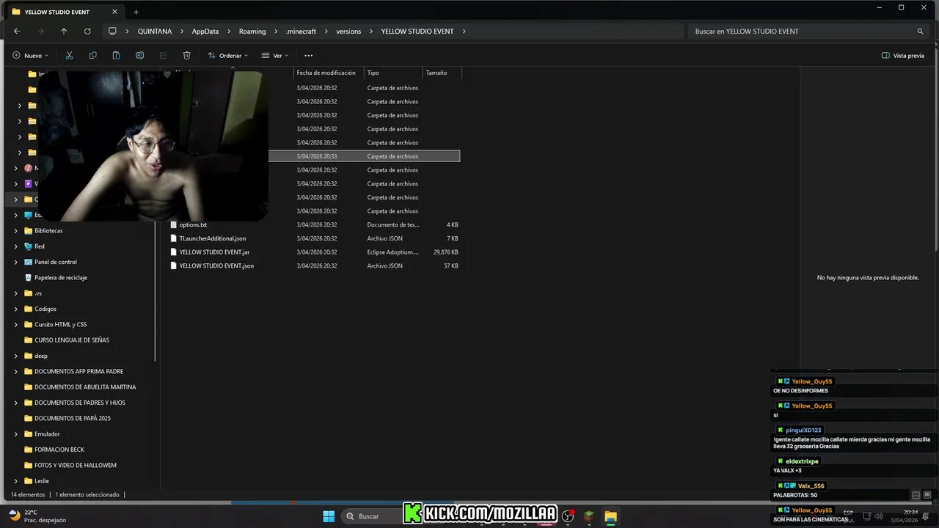The height and width of the screenshot is (528, 939).
Task: Open the Minecraft block taskbar icon
Action: (x=589, y=516)
